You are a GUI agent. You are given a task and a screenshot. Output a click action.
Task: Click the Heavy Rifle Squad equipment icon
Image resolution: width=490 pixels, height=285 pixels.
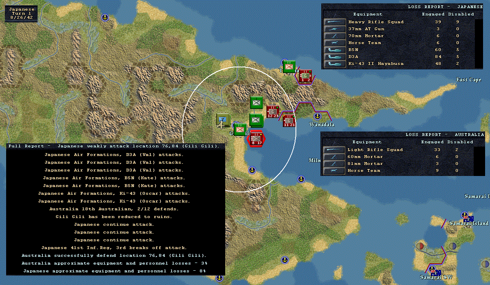tap(335, 22)
